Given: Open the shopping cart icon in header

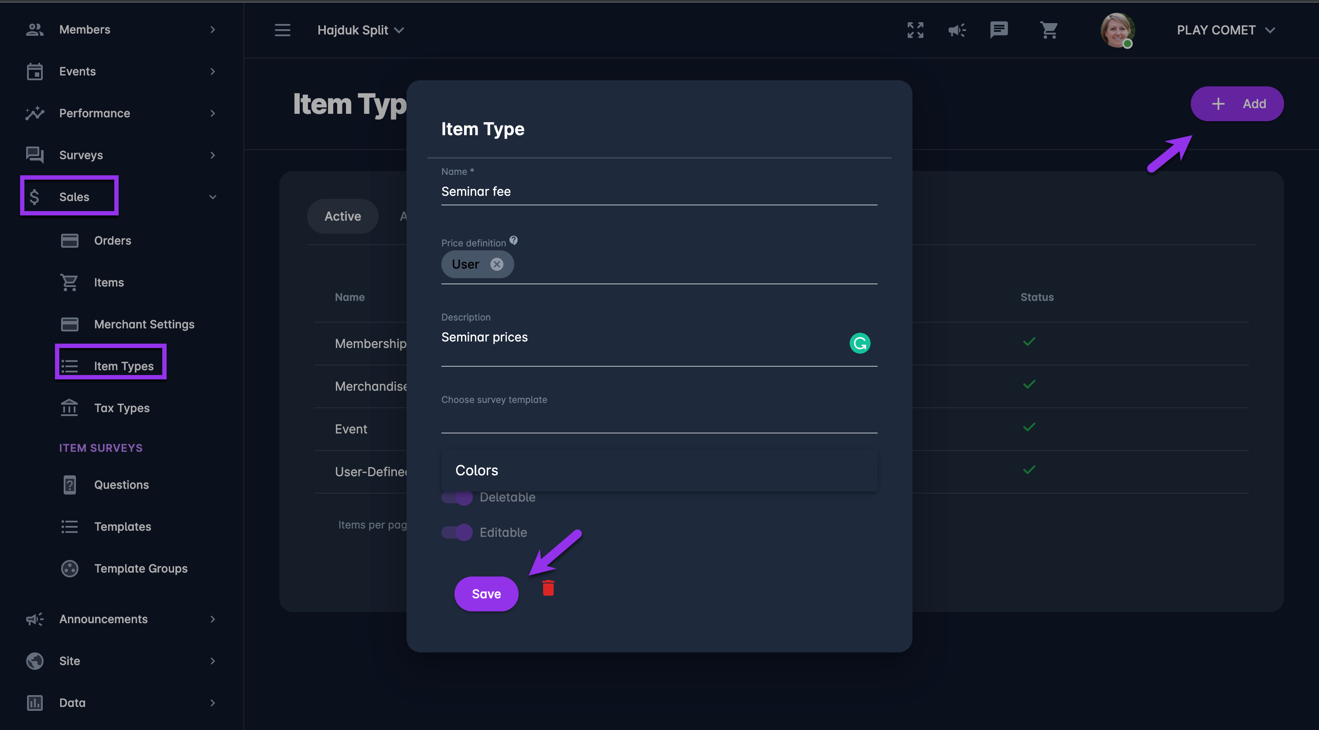Looking at the screenshot, I should (1048, 30).
